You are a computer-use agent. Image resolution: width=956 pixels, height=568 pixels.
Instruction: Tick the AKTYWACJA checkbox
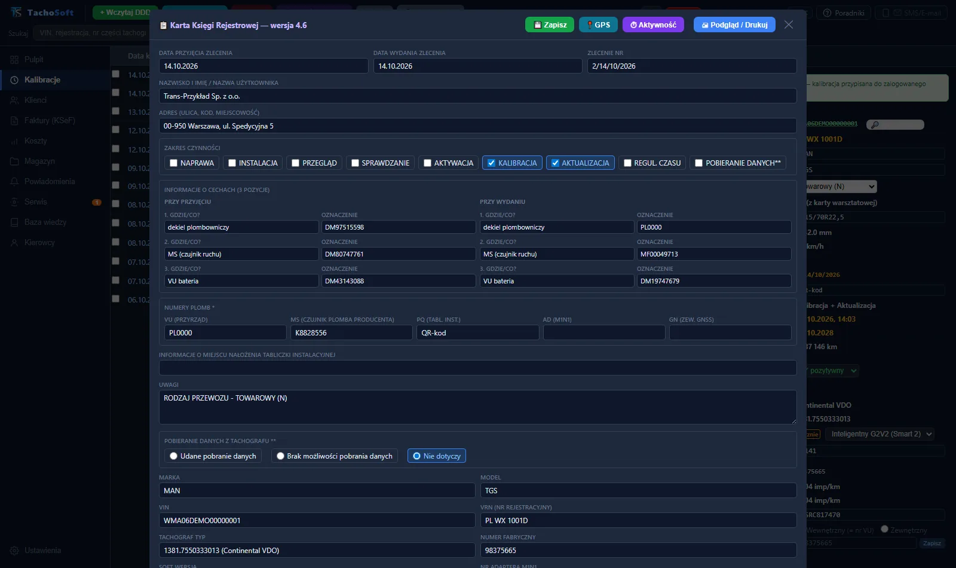tap(427, 163)
